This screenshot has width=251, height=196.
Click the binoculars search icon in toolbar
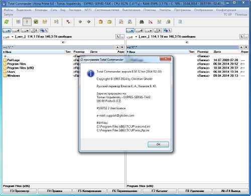point(142,22)
